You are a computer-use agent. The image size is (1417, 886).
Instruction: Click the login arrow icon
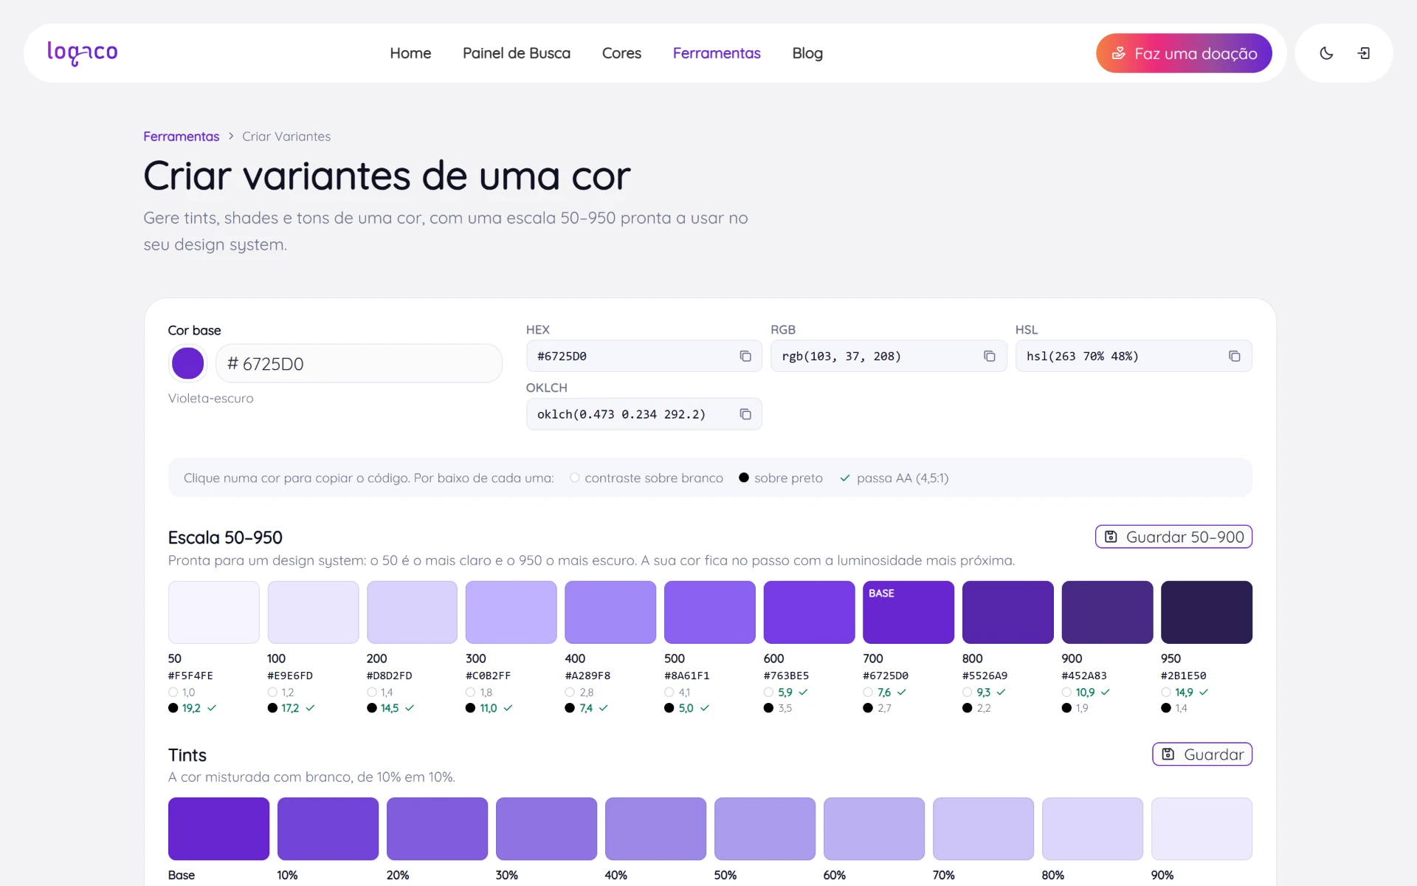[x=1364, y=53]
